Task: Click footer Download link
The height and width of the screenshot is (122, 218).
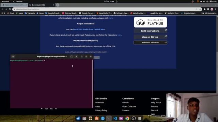Action: (100, 102)
